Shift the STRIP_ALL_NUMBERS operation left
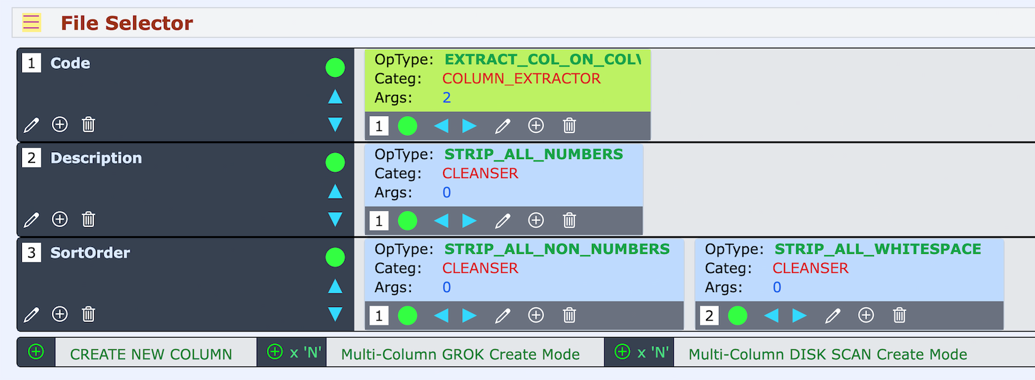 pos(442,220)
